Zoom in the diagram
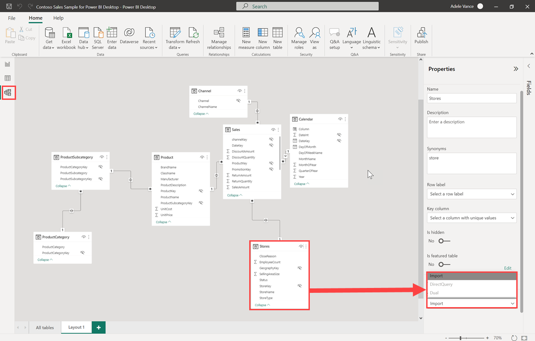Image resolution: width=535 pixels, height=341 pixels. (487, 338)
